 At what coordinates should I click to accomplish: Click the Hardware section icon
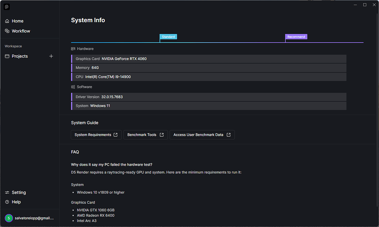73,49
